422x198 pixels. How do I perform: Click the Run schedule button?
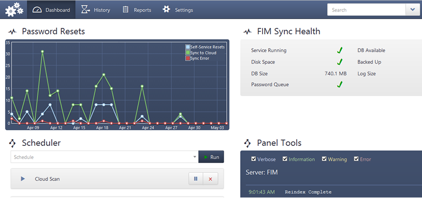click(212, 157)
